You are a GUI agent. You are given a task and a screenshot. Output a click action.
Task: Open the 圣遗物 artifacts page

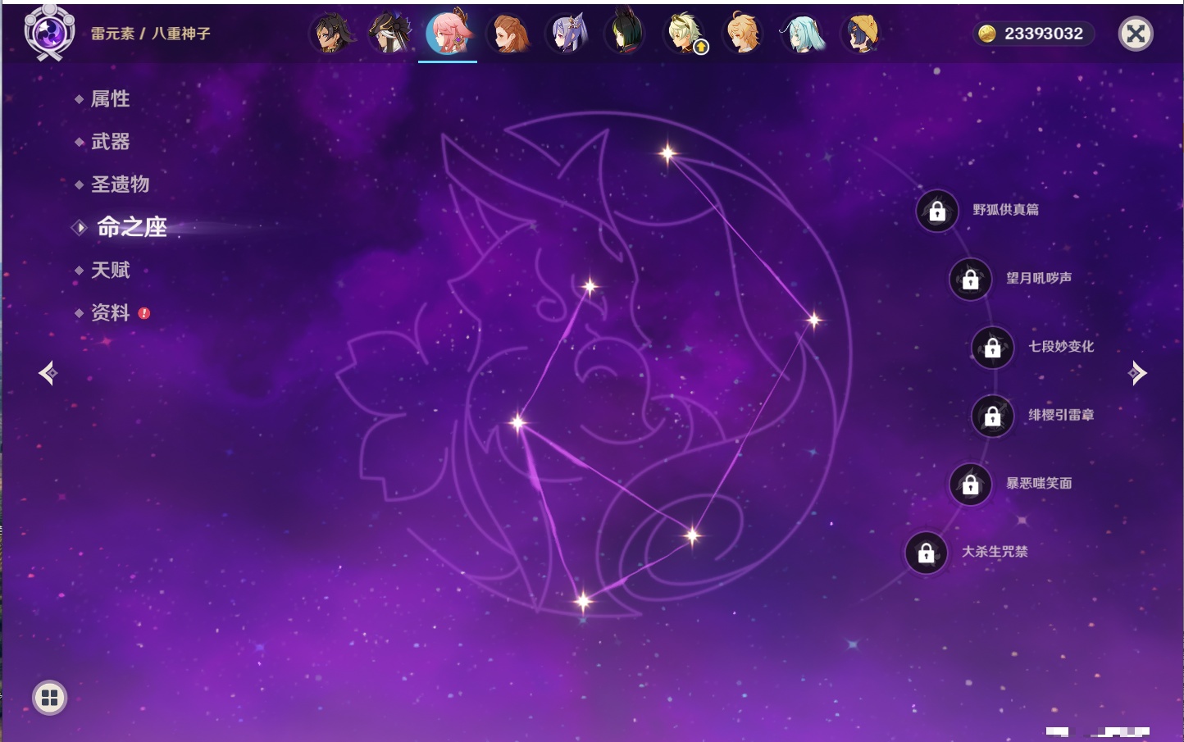coord(120,184)
